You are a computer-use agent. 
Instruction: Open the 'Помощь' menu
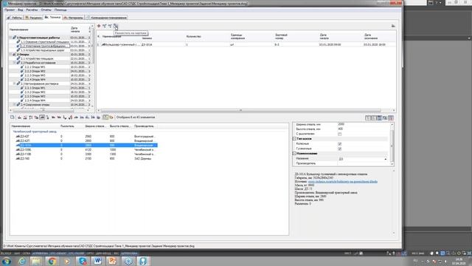tap(60, 10)
